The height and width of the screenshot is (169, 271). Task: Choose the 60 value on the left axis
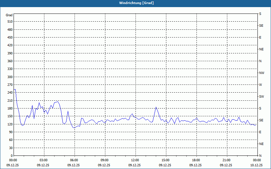tap(11, 140)
